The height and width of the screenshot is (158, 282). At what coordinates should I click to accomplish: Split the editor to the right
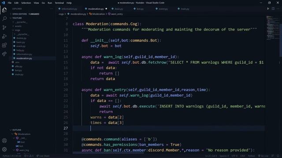(273, 9)
